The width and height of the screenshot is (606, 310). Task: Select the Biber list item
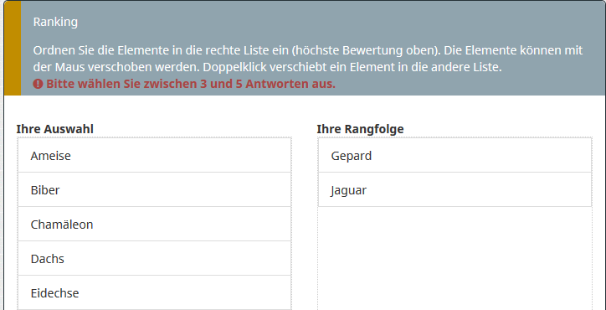click(x=154, y=189)
